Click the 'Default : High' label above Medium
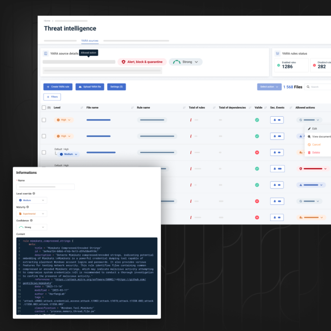Image resolution: width=331 pixels, height=331 pixels. coord(62,149)
